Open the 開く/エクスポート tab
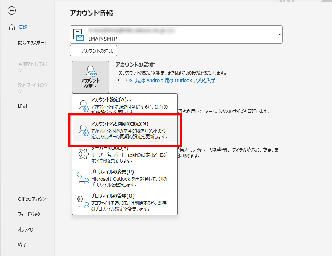The height and width of the screenshot is (256, 332). click(x=32, y=42)
